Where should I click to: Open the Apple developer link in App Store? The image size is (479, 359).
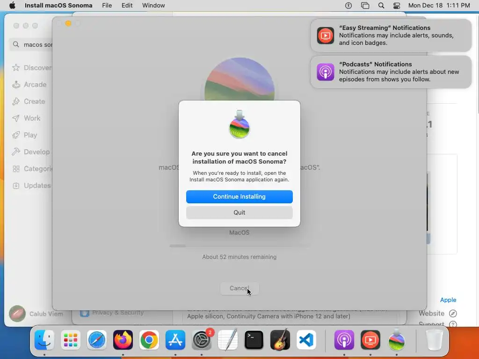448,300
